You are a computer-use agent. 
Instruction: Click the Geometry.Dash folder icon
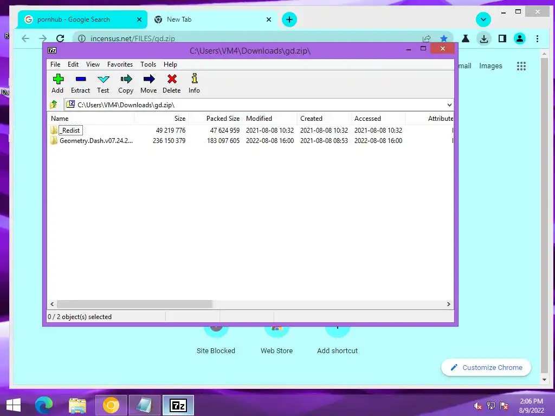pyautogui.click(x=54, y=140)
